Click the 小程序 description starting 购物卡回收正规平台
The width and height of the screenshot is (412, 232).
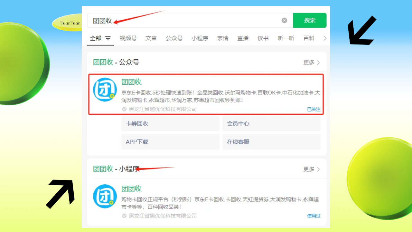coord(220,203)
